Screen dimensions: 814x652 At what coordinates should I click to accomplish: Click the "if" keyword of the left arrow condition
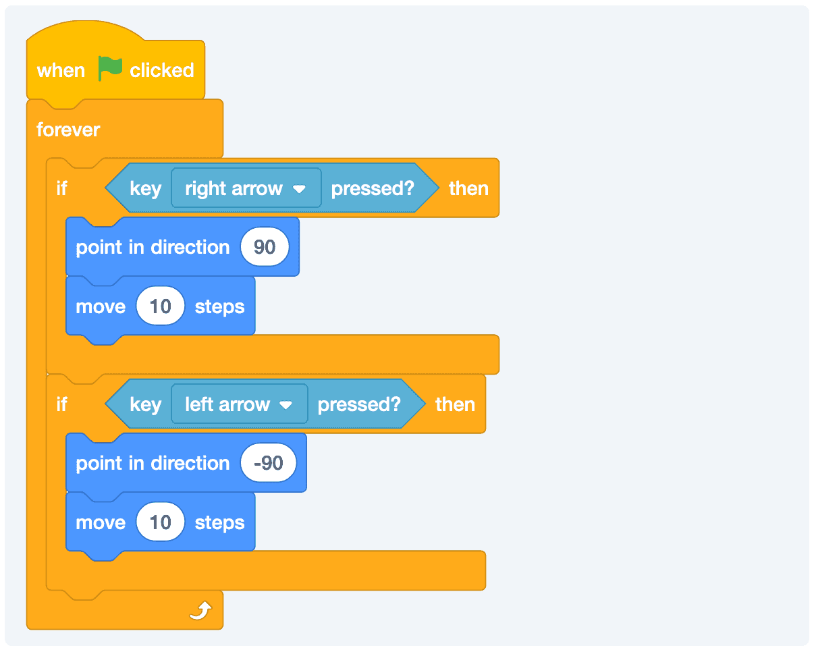pos(62,404)
